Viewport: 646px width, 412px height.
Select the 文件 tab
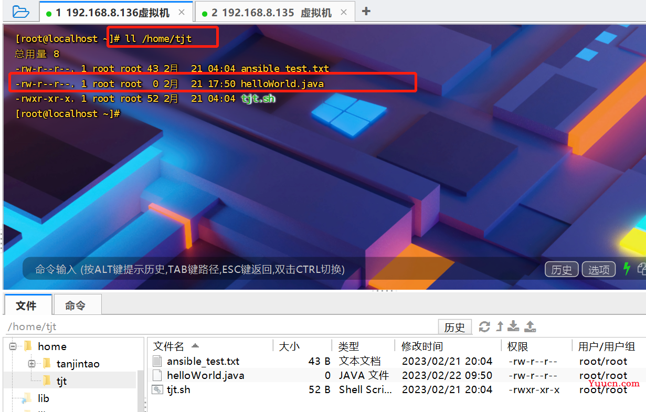tap(28, 305)
